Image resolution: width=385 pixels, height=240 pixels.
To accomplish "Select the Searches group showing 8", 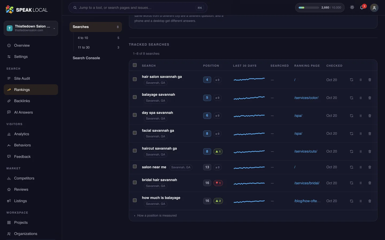I will 96,27.
